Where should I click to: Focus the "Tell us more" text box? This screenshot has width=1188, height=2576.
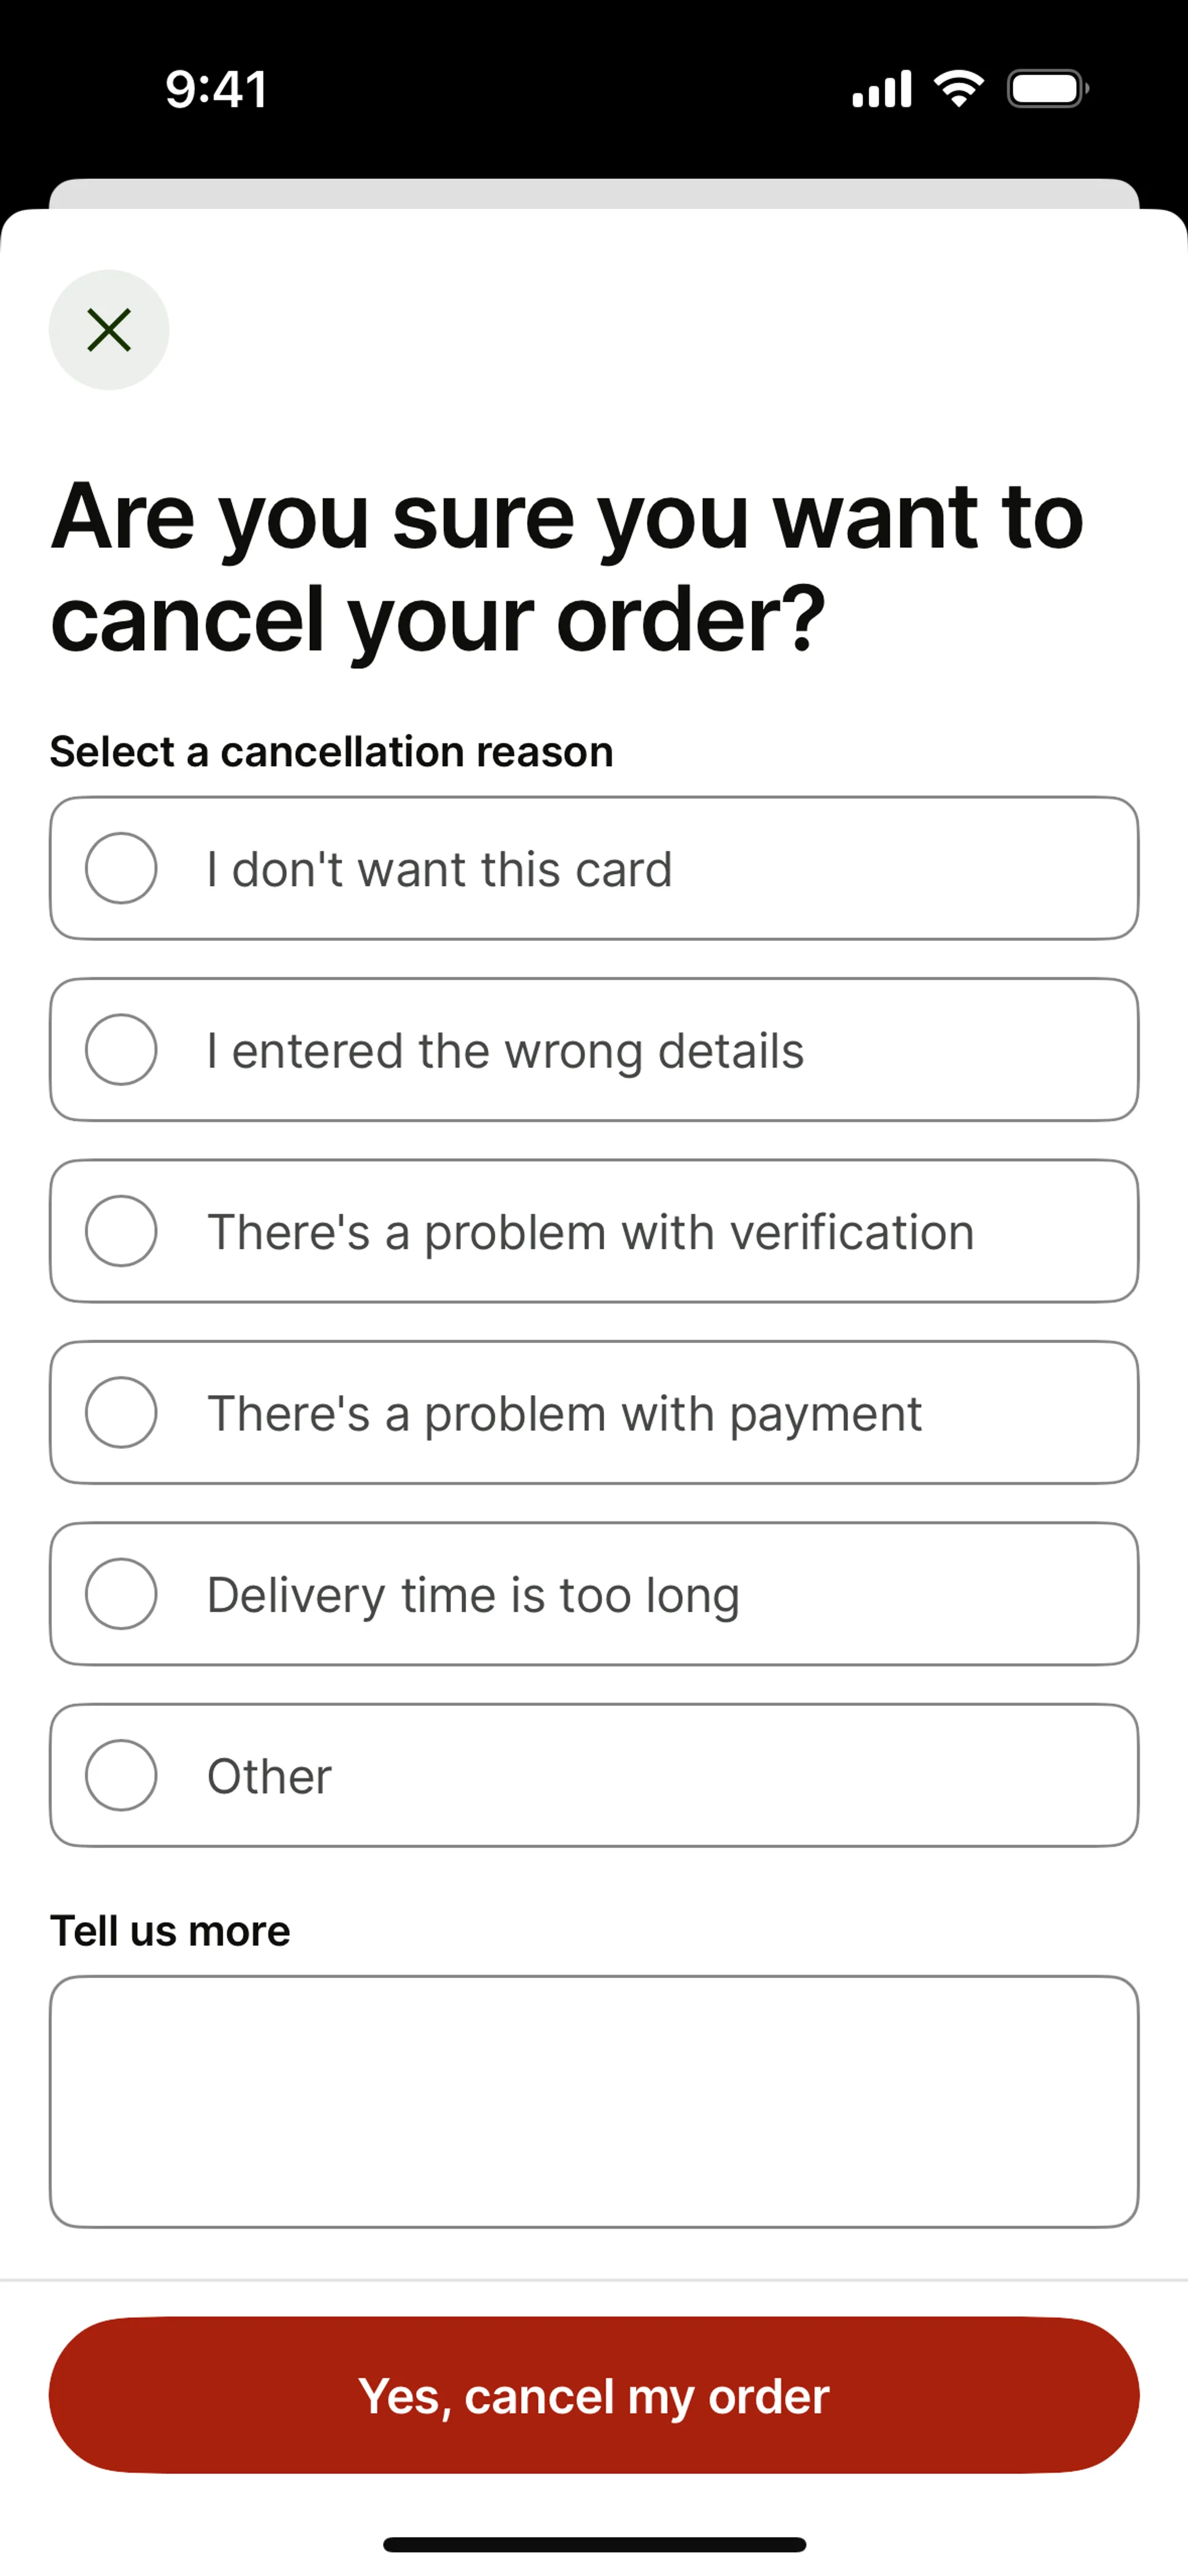[x=594, y=2101]
